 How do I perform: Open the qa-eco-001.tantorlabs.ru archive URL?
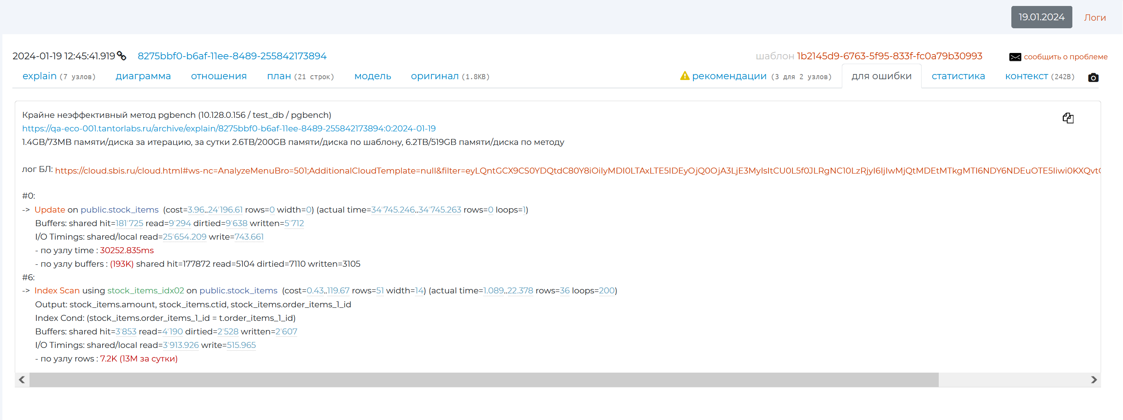pyautogui.click(x=229, y=129)
